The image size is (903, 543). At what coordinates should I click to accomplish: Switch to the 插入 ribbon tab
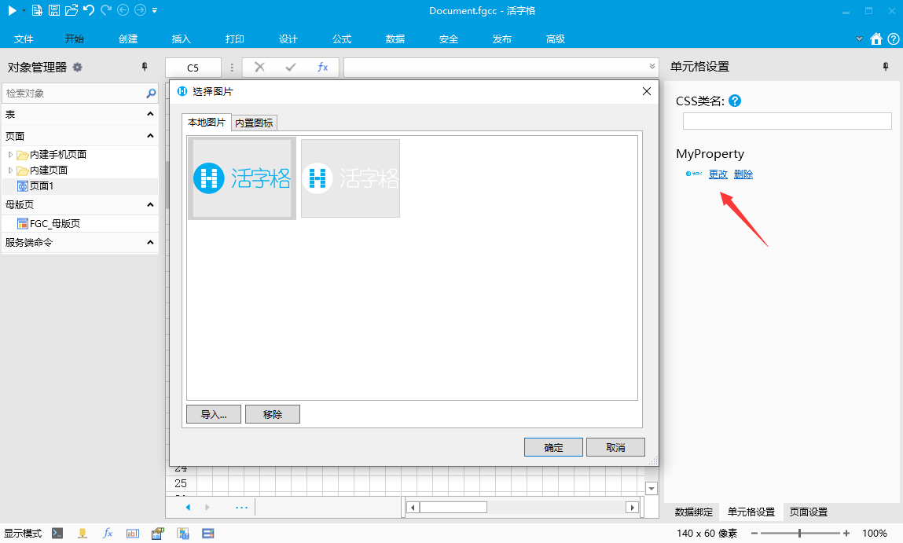pyautogui.click(x=182, y=39)
